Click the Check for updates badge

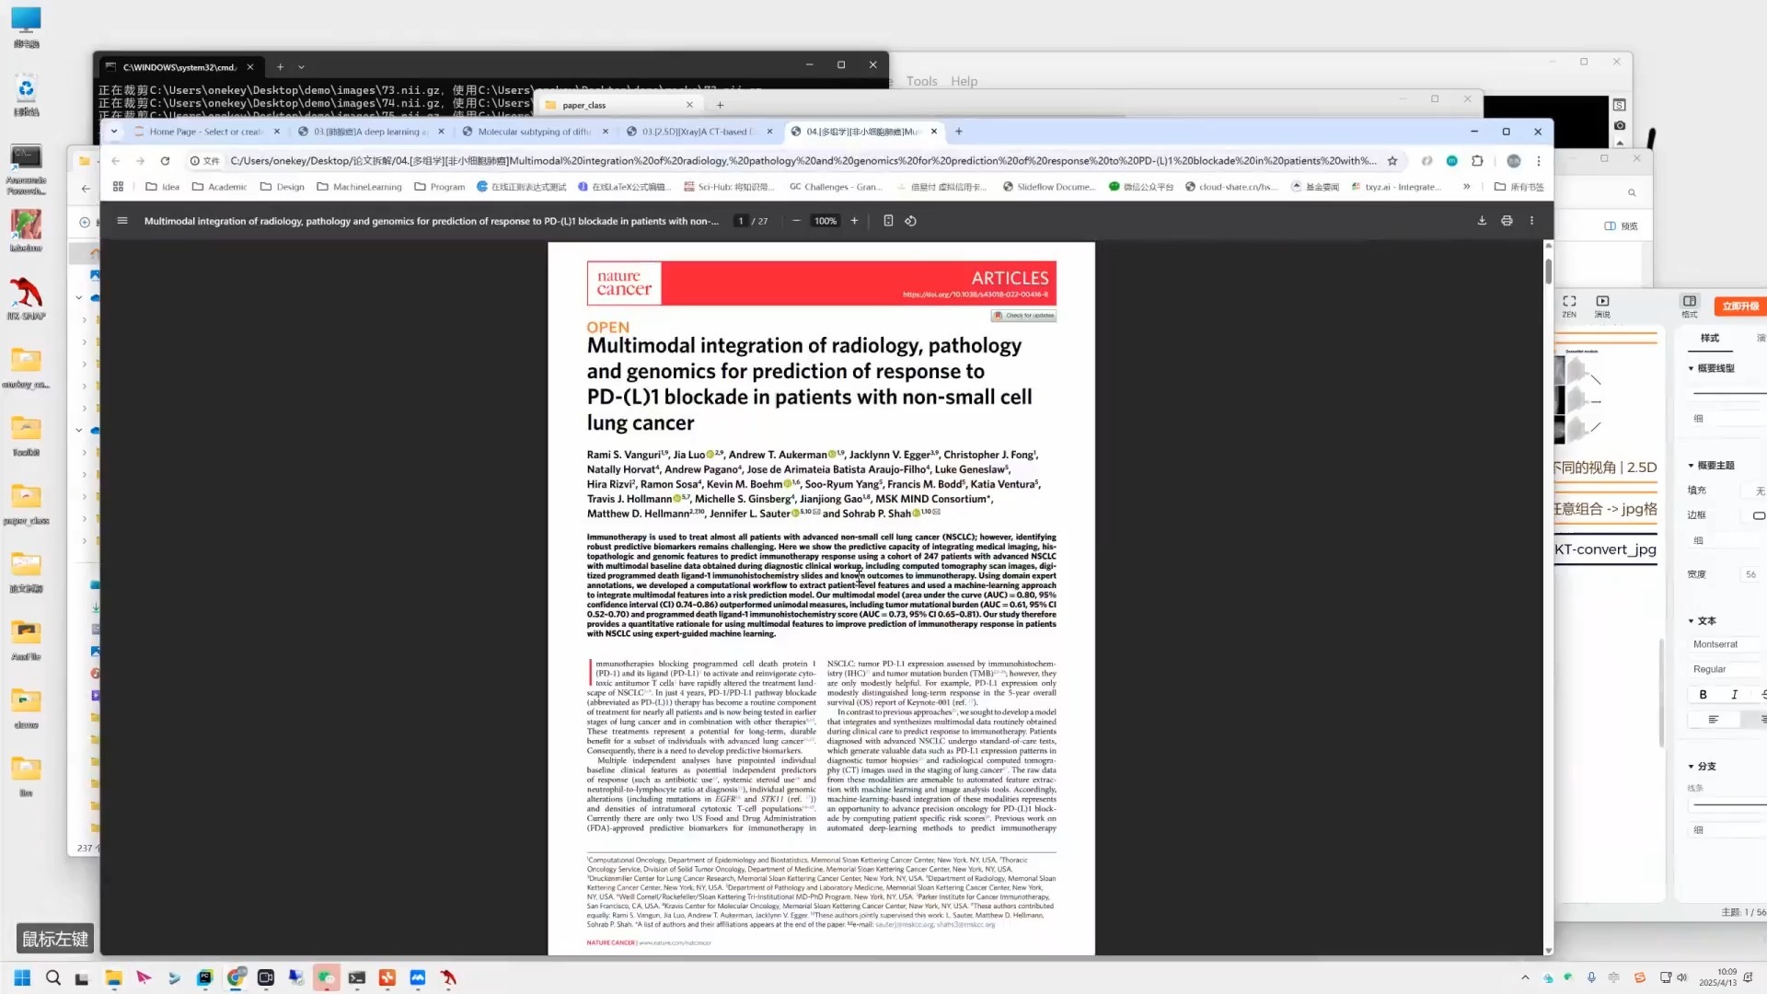[1023, 316]
